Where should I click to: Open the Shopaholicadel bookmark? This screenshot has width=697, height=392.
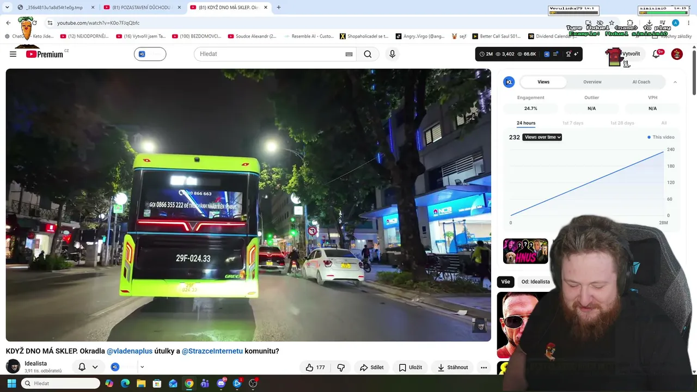[364, 36]
